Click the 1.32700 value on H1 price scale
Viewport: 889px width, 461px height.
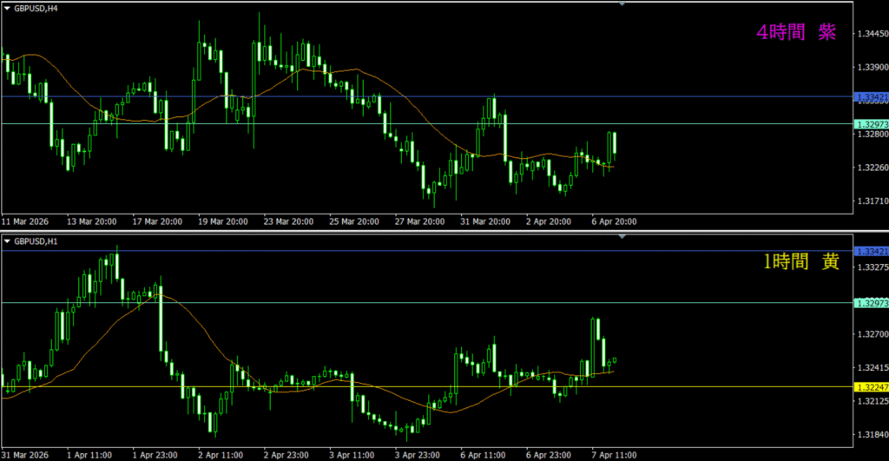(x=872, y=333)
